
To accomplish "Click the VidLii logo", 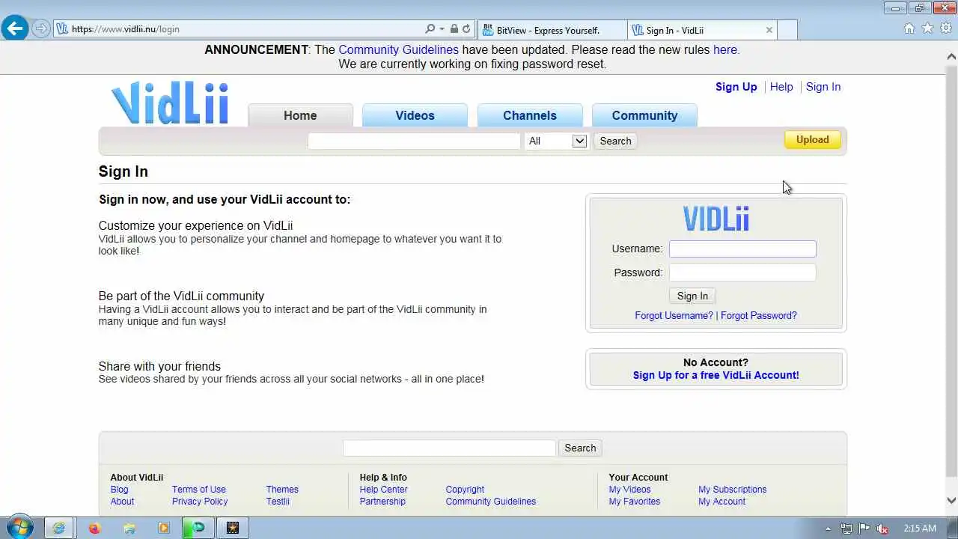I will pyautogui.click(x=170, y=103).
